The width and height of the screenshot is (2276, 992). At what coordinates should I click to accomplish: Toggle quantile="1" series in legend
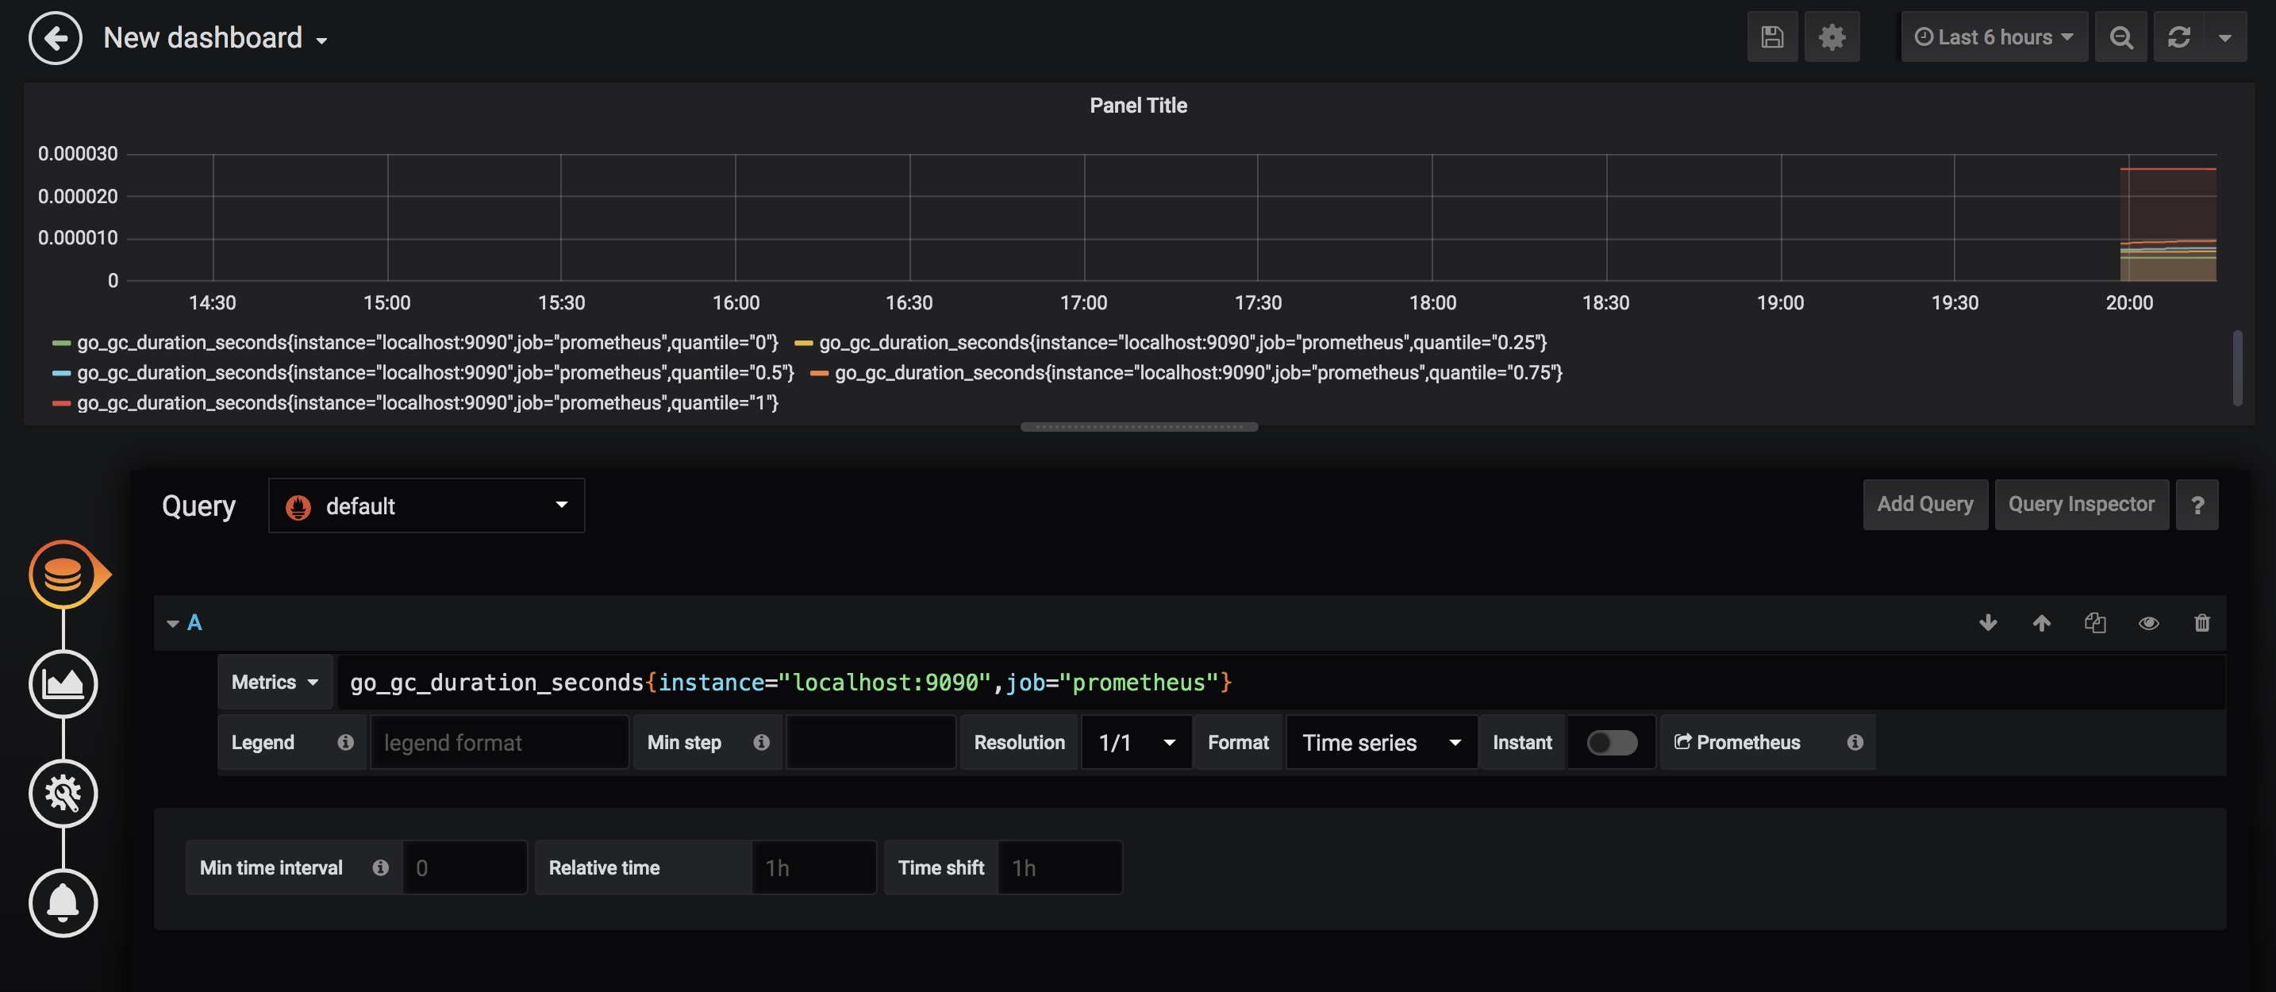(427, 403)
